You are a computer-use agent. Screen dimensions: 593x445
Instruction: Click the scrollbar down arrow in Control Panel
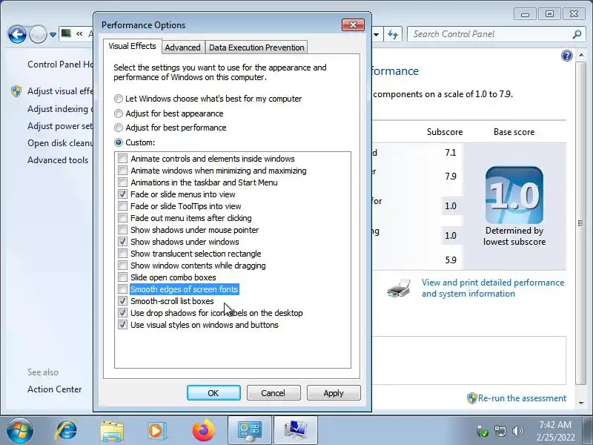[581, 403]
